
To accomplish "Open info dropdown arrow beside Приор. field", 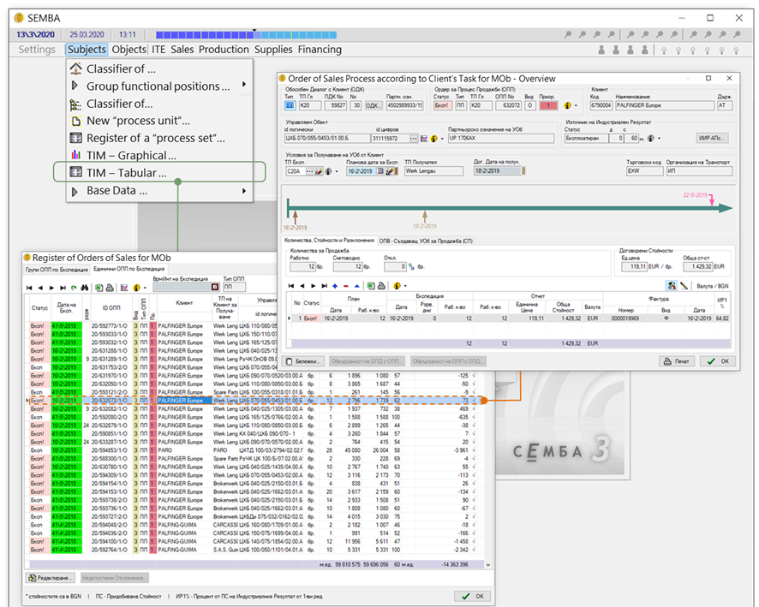I will [576, 105].
